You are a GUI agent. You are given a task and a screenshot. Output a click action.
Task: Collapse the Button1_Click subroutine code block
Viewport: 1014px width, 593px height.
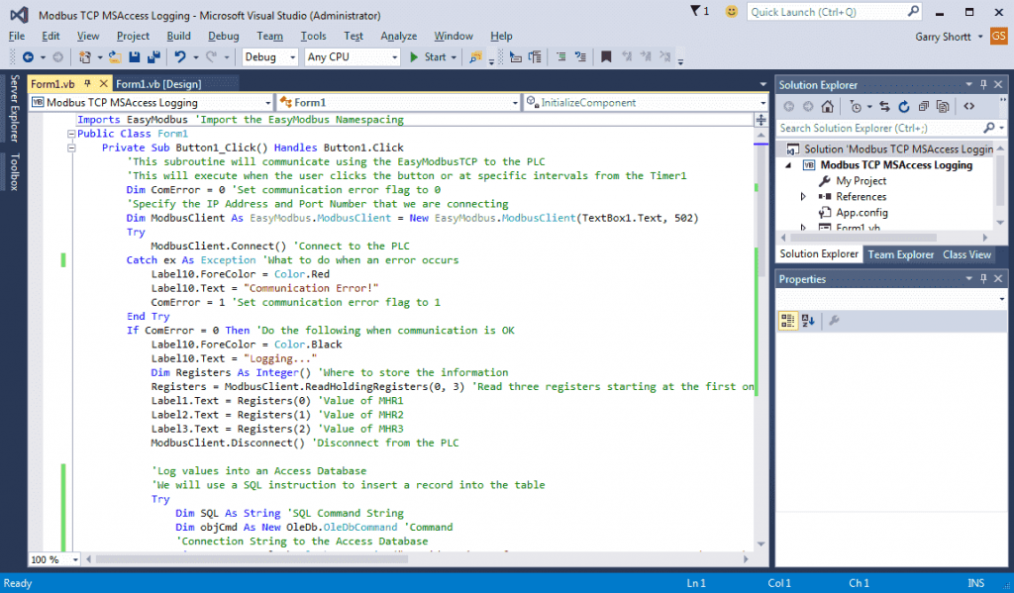pos(70,148)
